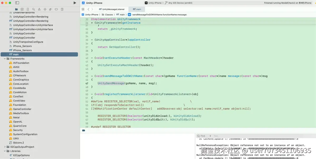Go forward in editor history
The width and height of the screenshot is (316, 159).
pyautogui.click(x=92, y=9)
